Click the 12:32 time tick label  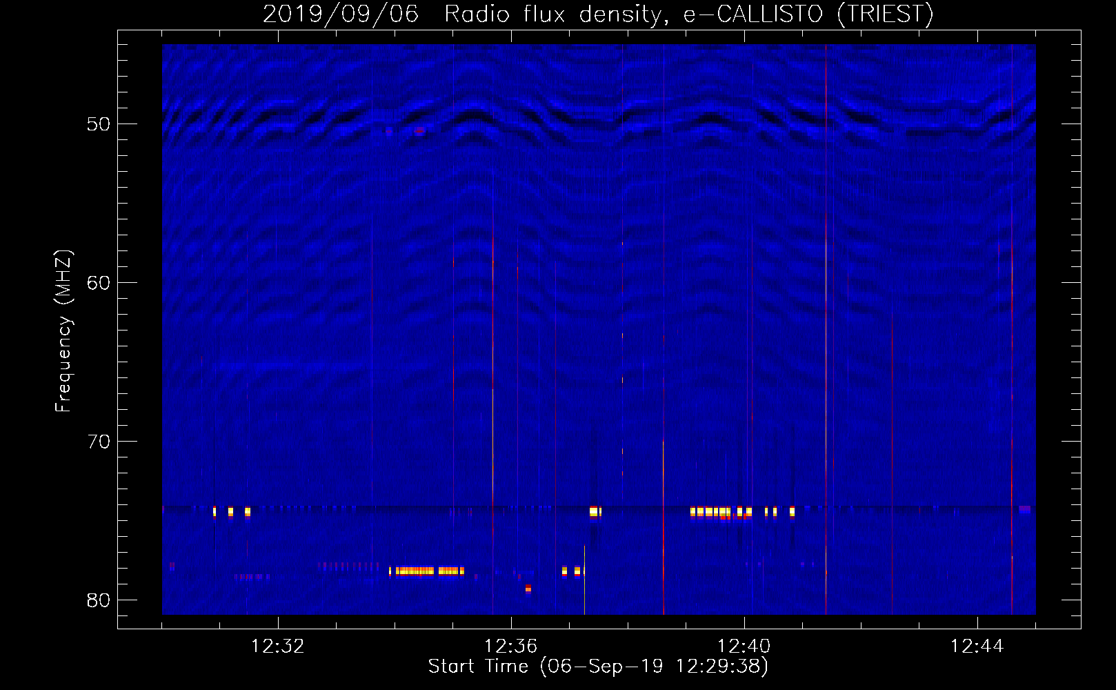click(278, 647)
